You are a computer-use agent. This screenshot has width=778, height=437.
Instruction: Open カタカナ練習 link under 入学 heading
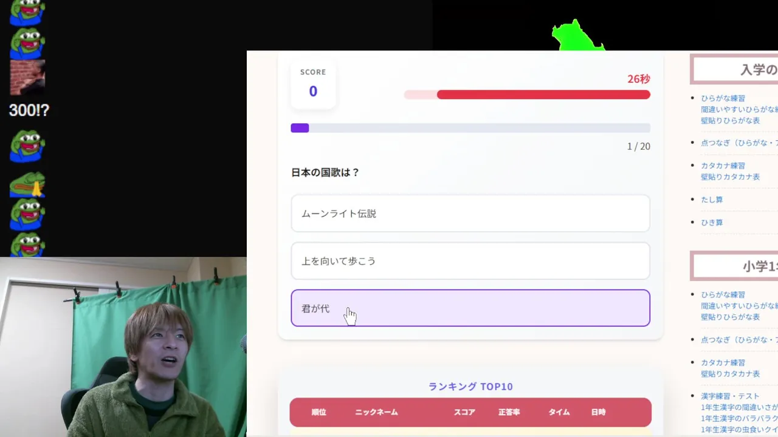723,166
